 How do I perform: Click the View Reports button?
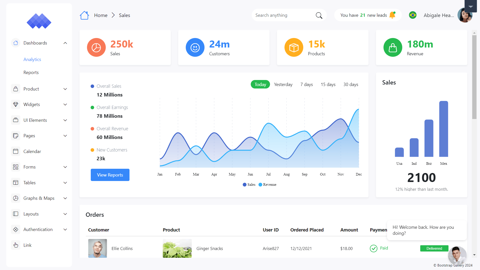110,175
